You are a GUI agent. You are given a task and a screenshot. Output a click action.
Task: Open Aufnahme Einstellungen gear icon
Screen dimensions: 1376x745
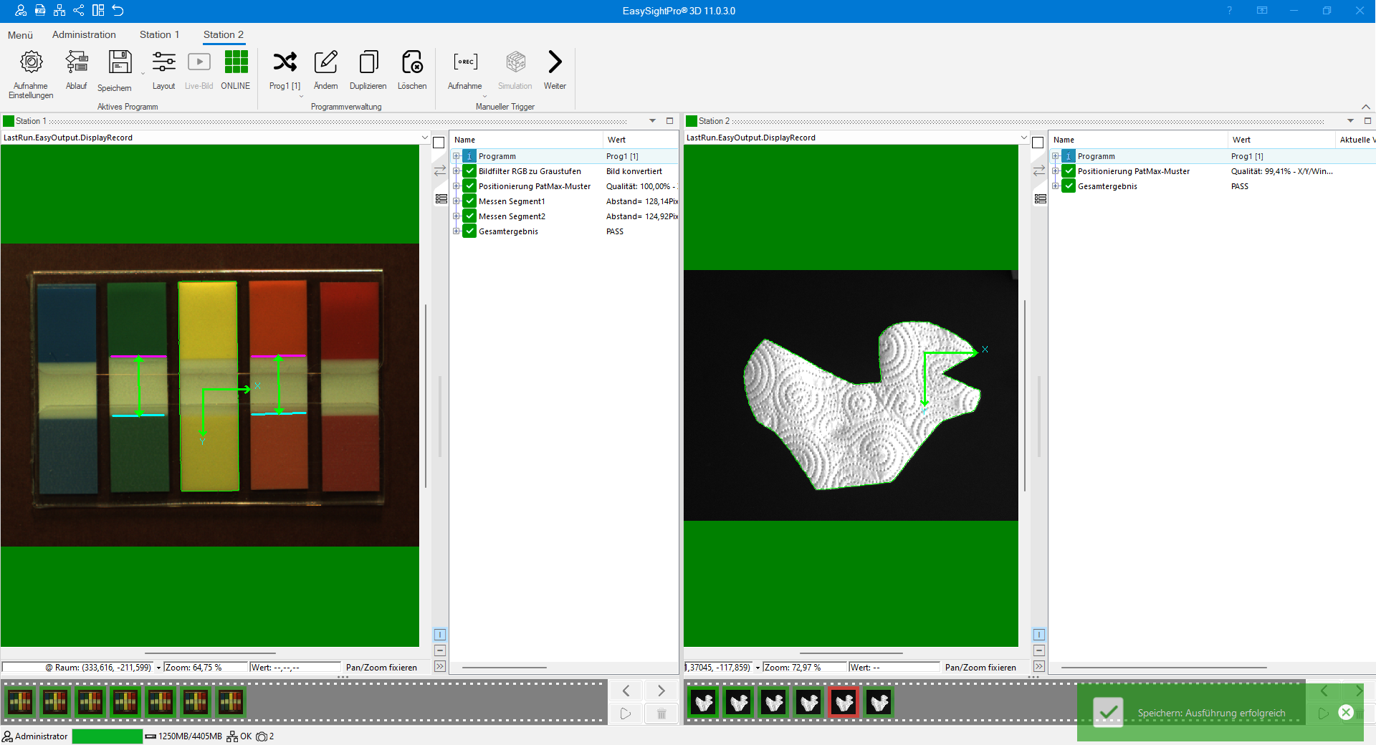(31, 63)
